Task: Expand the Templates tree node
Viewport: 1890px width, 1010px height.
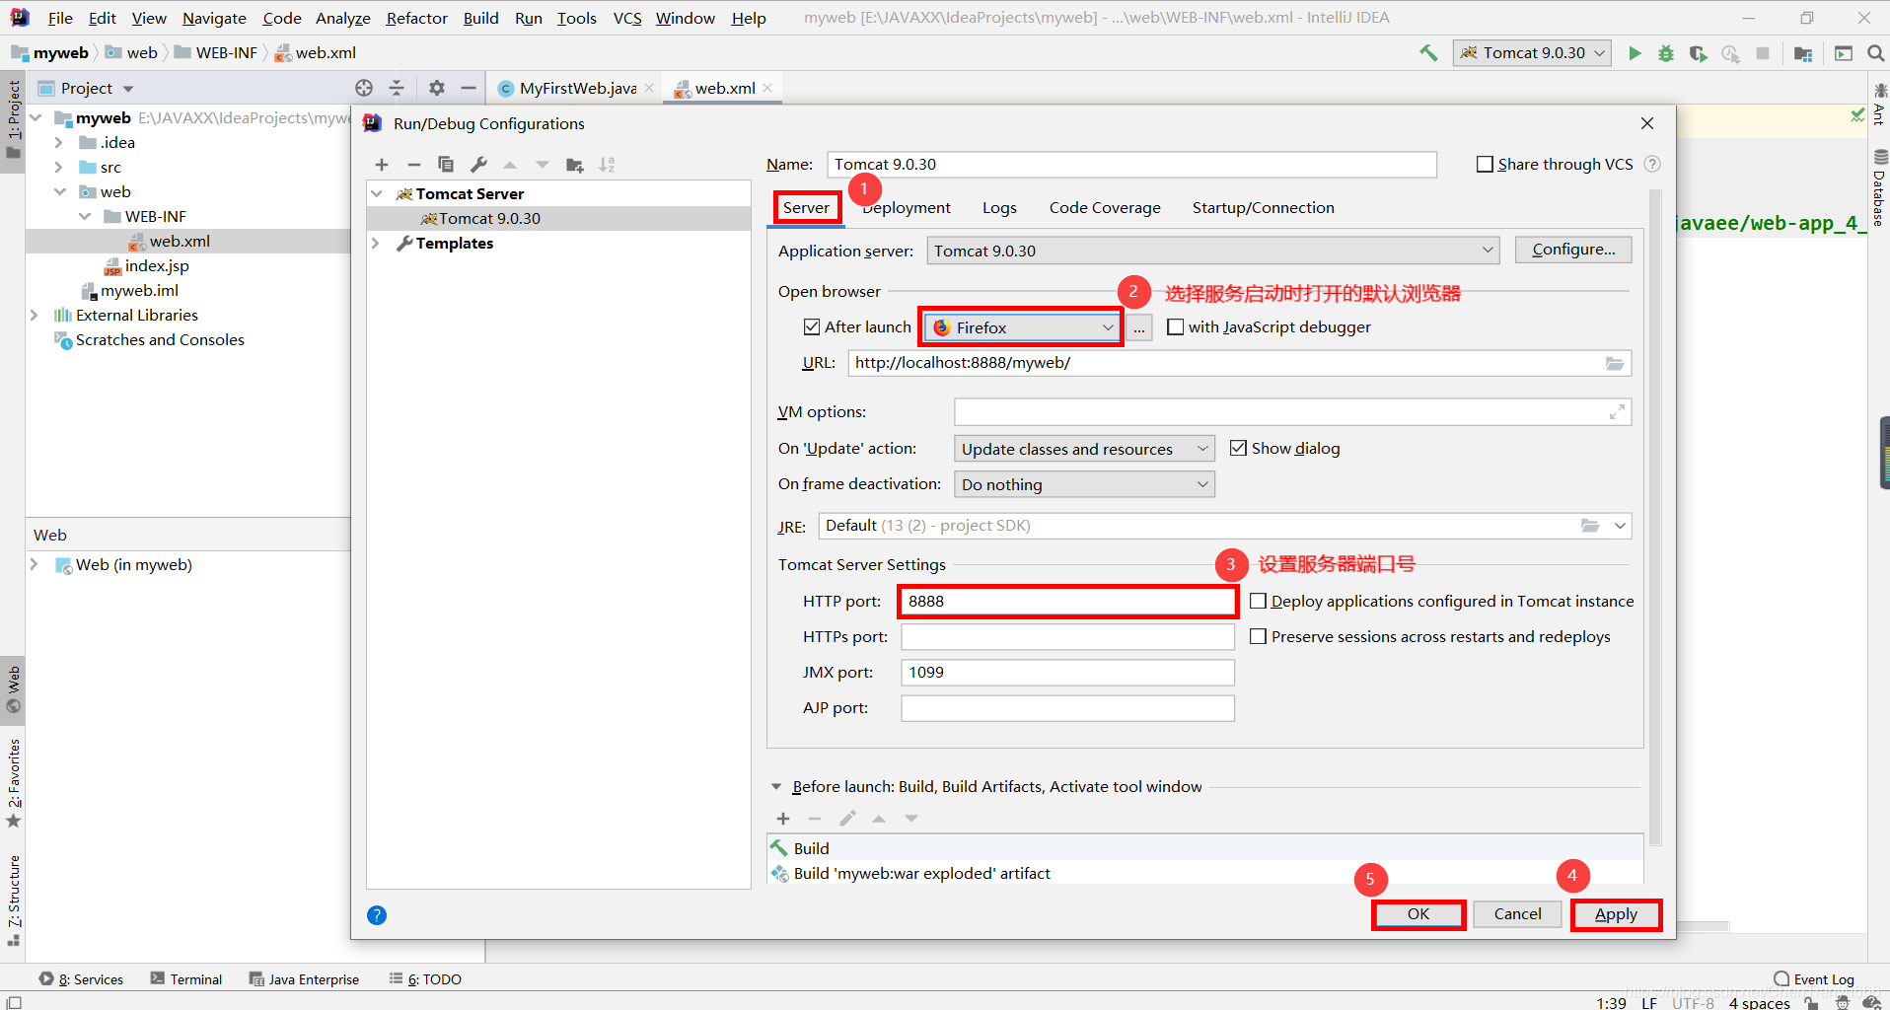Action: [x=376, y=244]
